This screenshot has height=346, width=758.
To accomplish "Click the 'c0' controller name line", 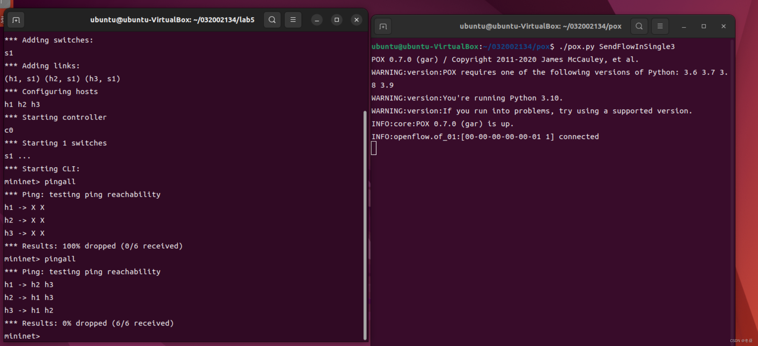I will tap(9, 130).
